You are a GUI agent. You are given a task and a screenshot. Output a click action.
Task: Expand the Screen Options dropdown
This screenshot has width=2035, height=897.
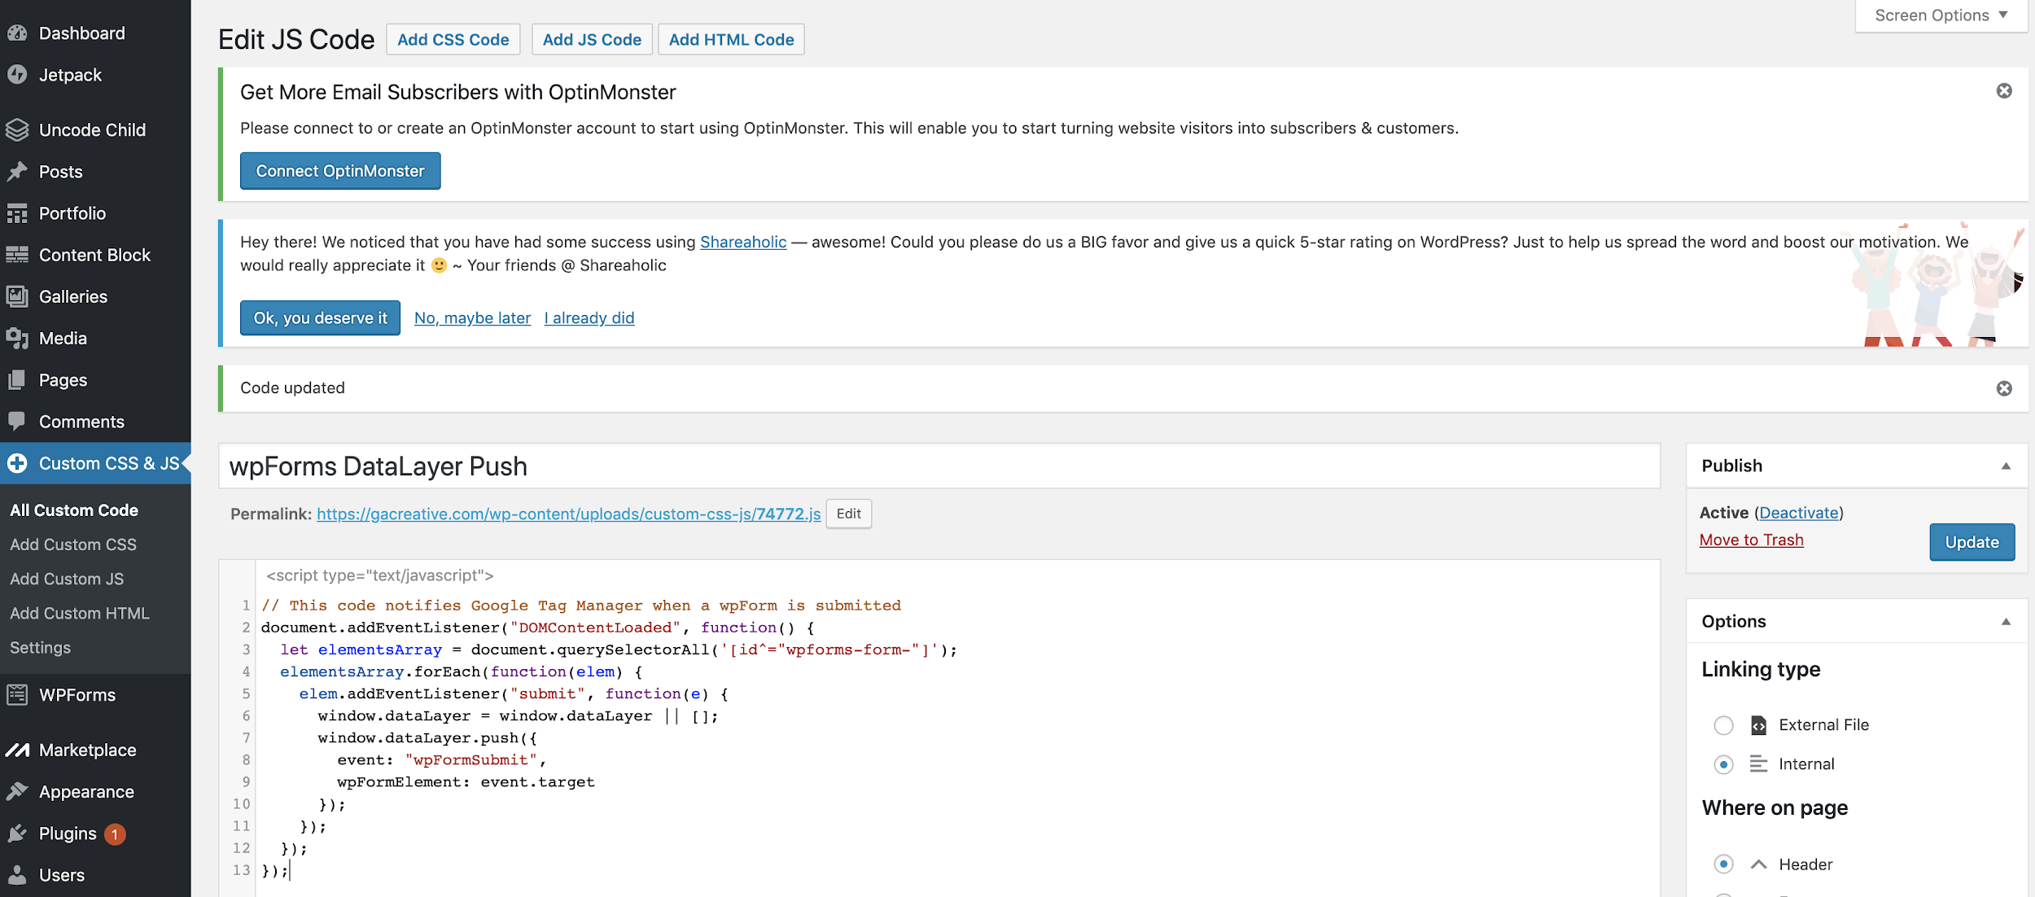pos(1941,15)
